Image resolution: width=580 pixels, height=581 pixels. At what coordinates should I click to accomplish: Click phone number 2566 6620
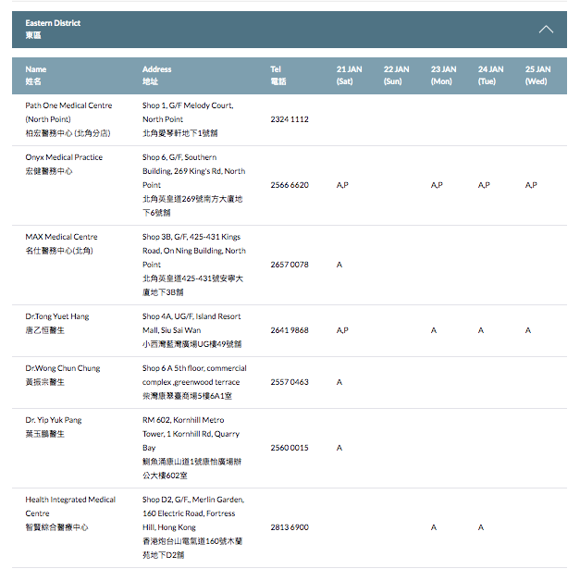tap(290, 185)
